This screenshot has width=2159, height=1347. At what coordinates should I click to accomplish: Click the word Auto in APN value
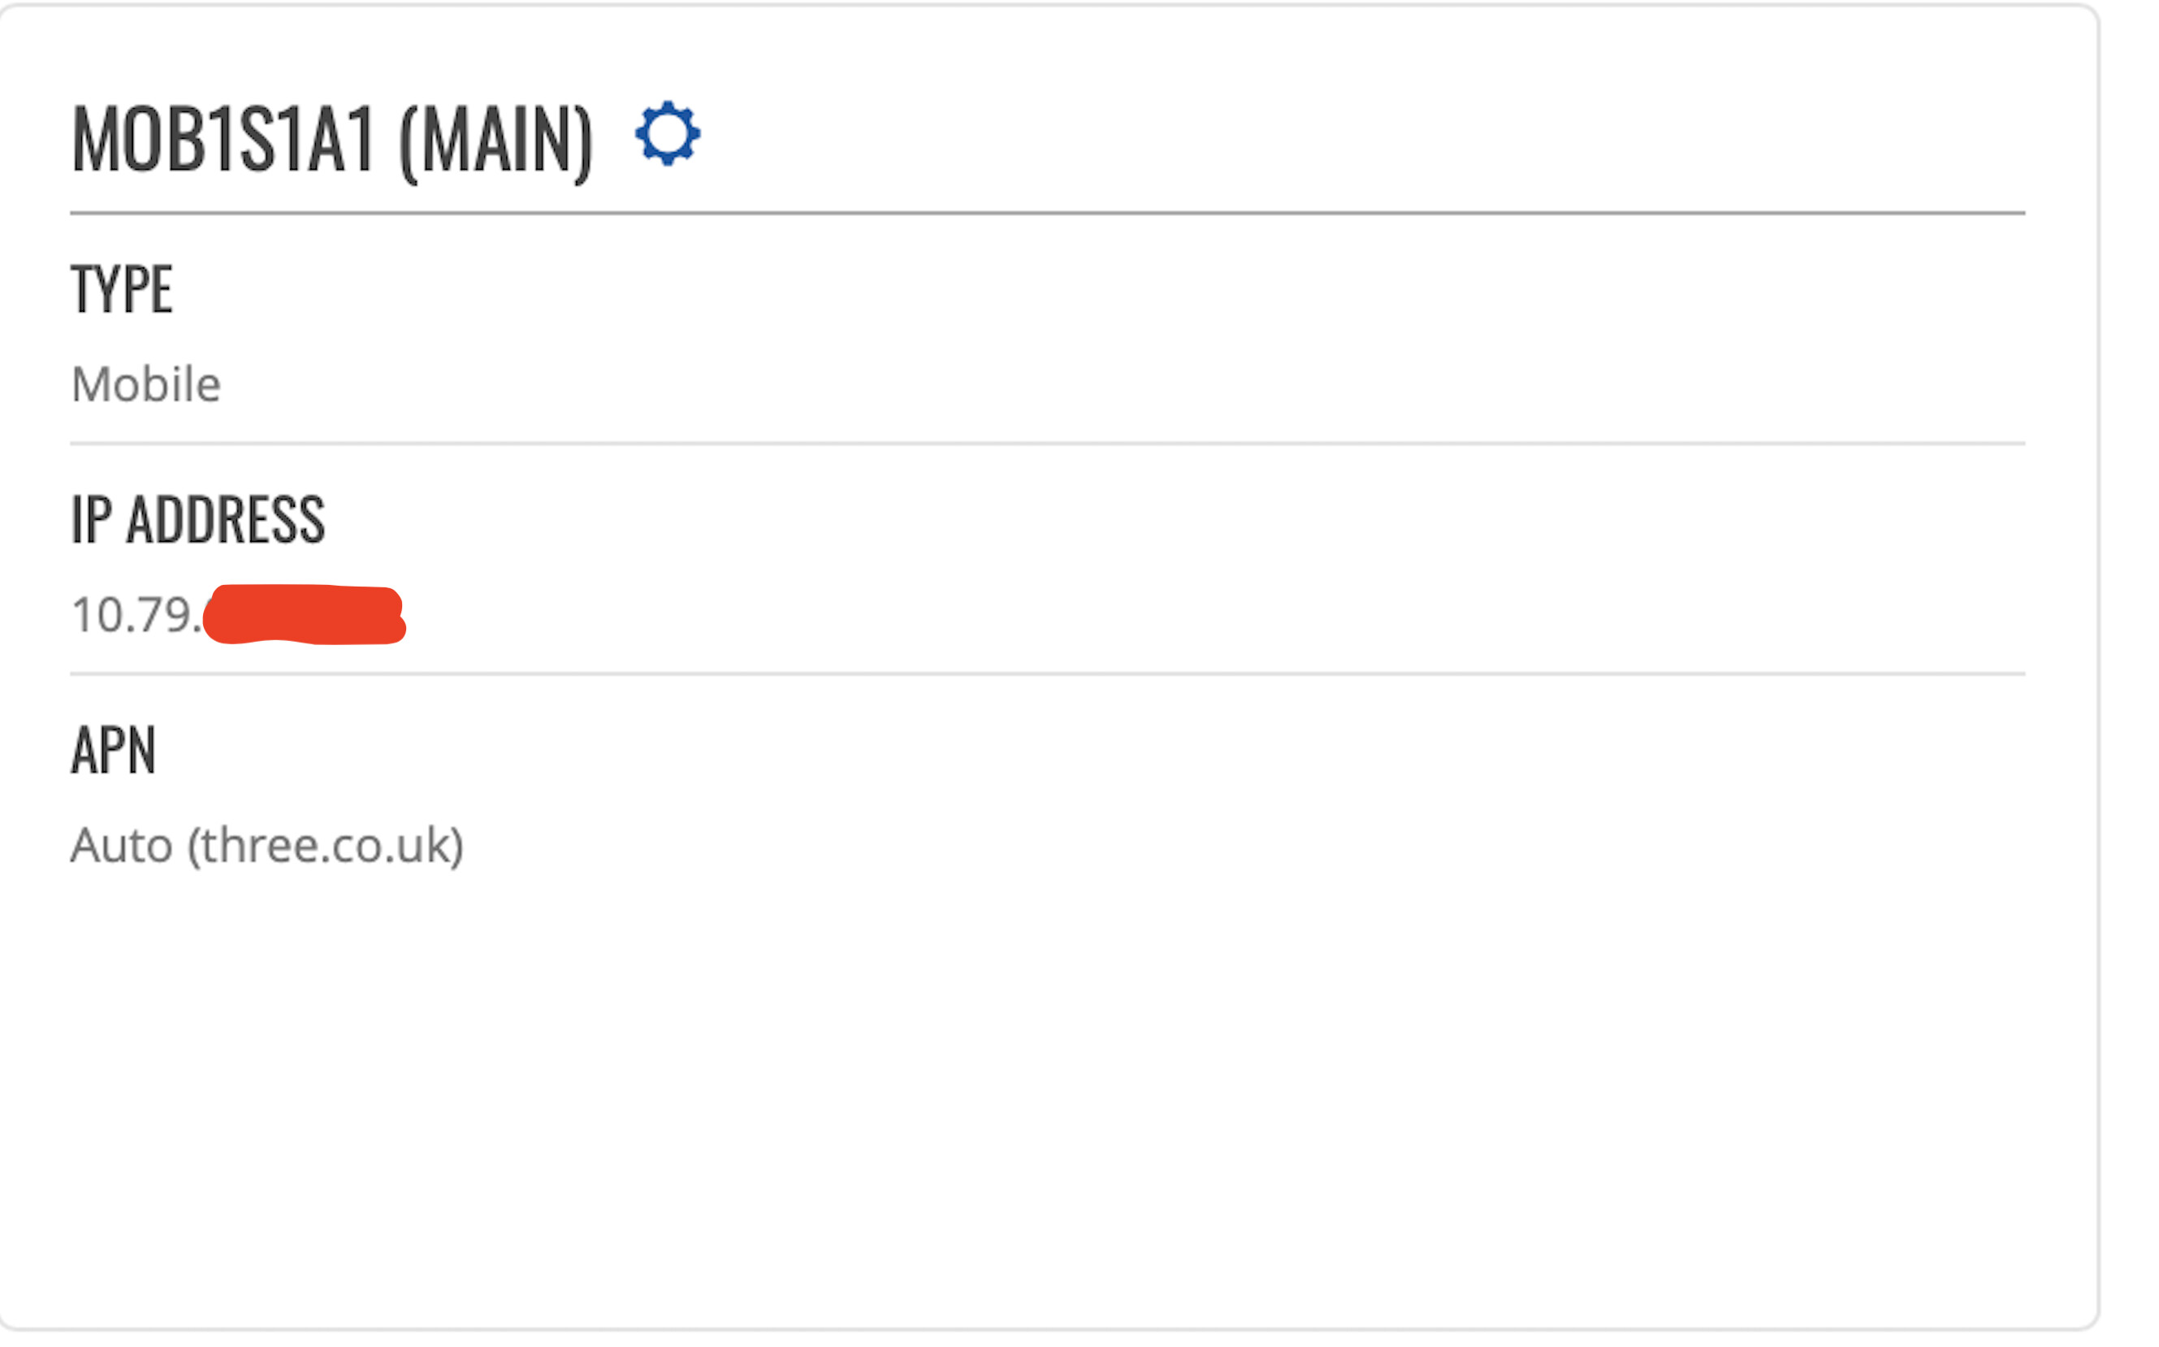point(121,846)
